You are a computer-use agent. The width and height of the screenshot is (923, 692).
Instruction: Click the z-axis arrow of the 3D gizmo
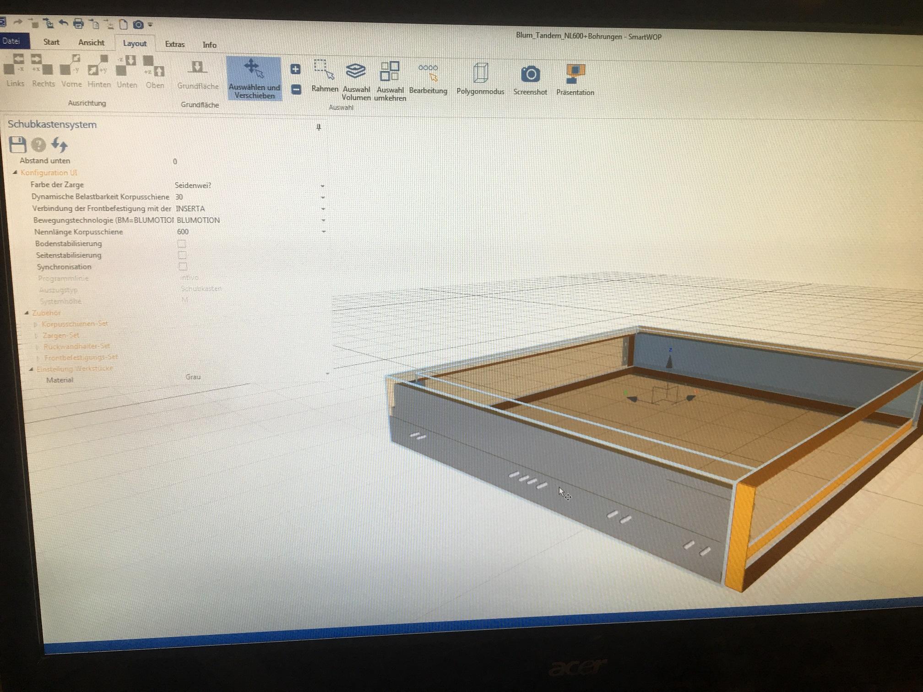(x=670, y=361)
